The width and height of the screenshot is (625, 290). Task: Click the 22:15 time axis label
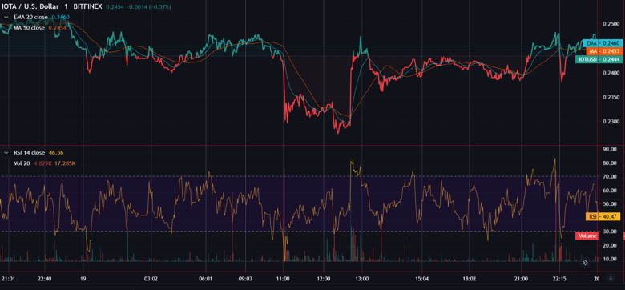click(559, 279)
